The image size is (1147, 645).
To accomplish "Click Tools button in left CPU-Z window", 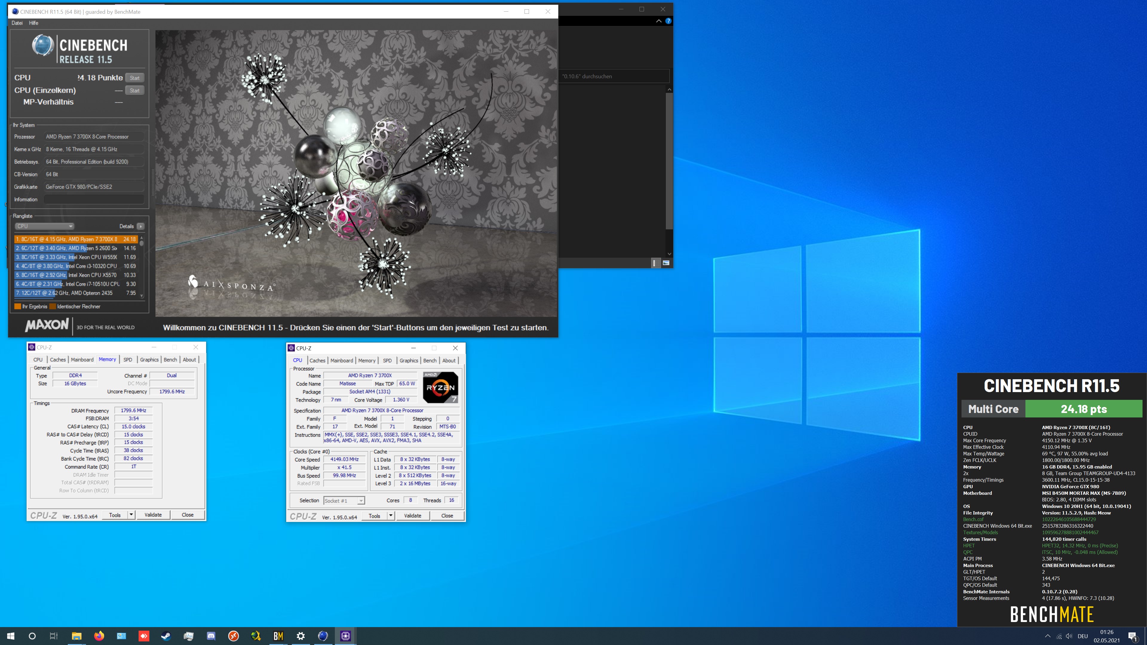I will [115, 515].
